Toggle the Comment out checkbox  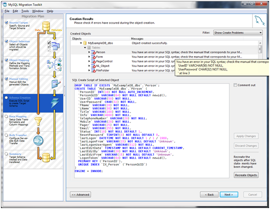235,85
